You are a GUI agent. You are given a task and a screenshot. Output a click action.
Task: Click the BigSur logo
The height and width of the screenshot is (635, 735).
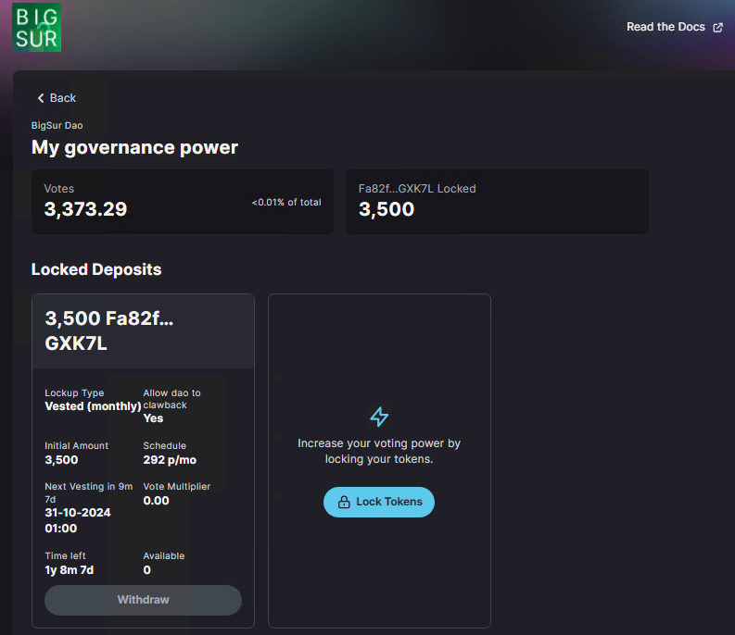[x=36, y=27]
